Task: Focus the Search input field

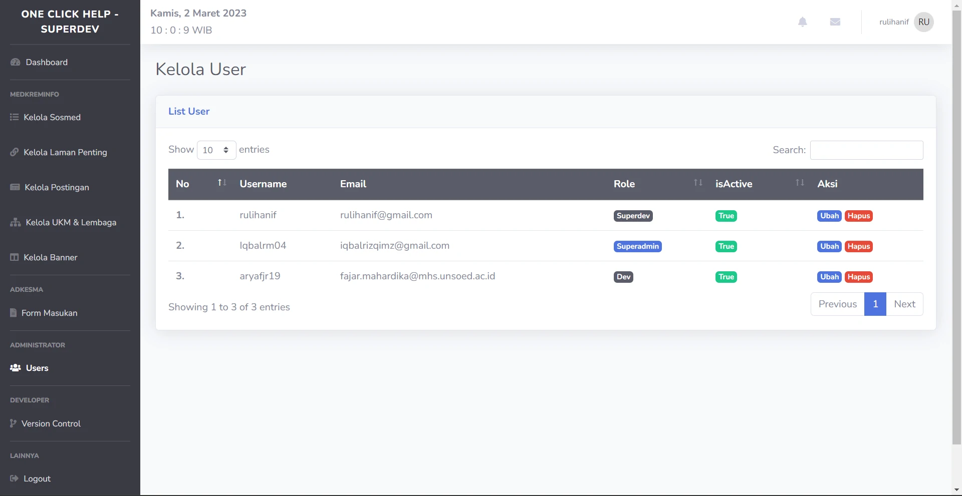Action: [x=866, y=150]
